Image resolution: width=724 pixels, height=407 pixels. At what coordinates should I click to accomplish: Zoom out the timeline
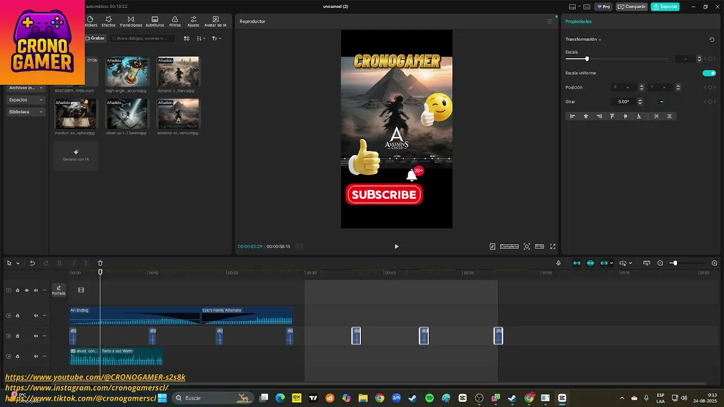point(660,263)
